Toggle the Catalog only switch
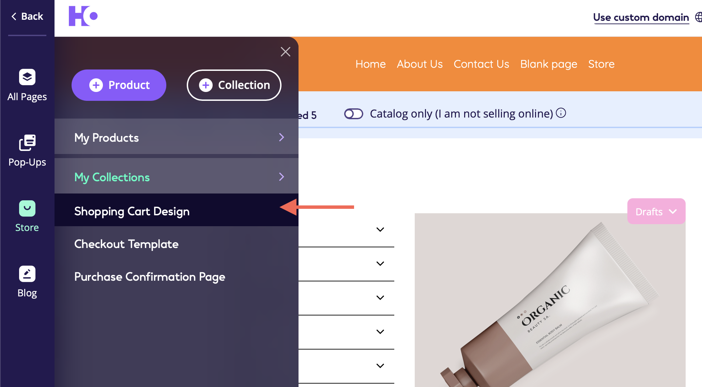 353,113
